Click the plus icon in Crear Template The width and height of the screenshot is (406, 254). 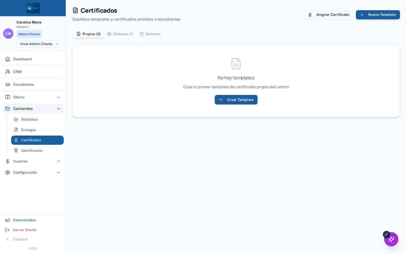click(x=221, y=100)
